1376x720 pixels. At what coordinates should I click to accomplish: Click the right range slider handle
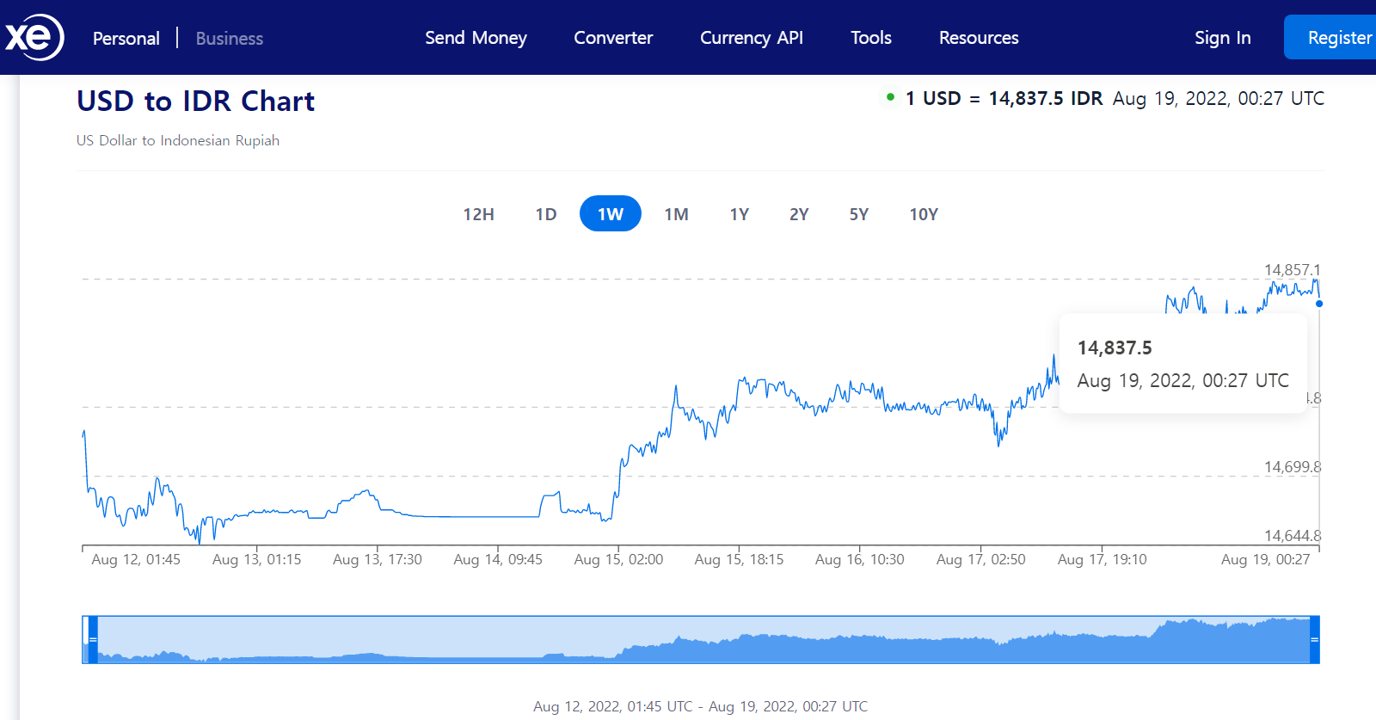1314,639
